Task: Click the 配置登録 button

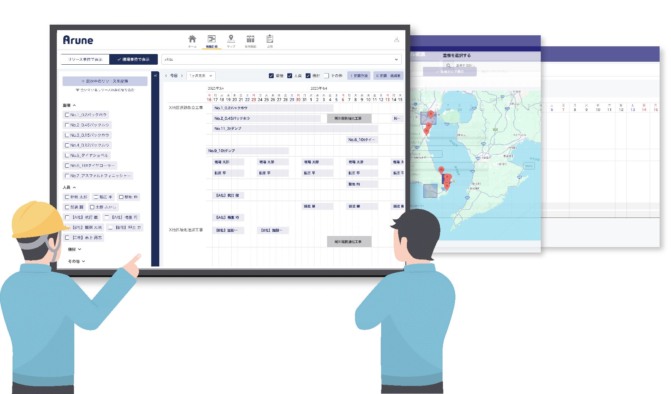Action: point(358,76)
